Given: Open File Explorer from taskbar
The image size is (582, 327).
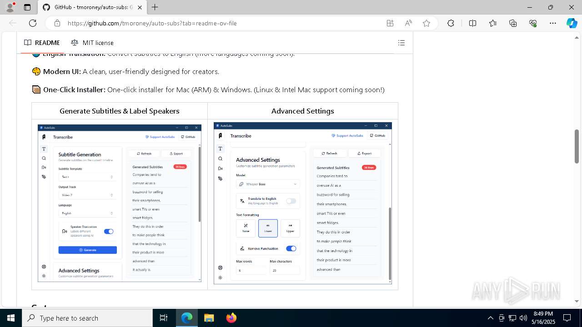Looking at the screenshot, I should coord(209,318).
